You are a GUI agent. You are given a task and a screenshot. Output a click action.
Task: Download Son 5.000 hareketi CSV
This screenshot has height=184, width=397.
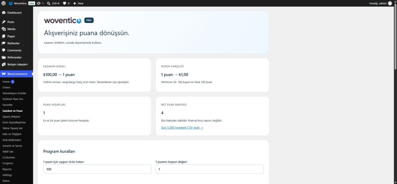(182, 128)
